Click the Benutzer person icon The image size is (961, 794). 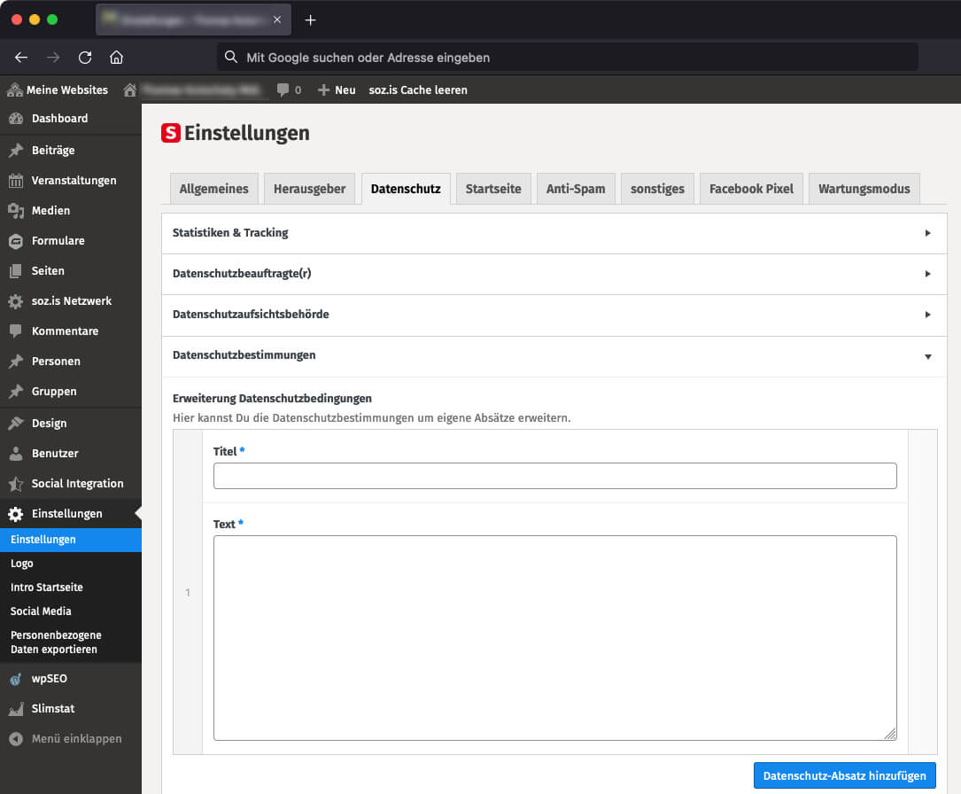coord(16,454)
